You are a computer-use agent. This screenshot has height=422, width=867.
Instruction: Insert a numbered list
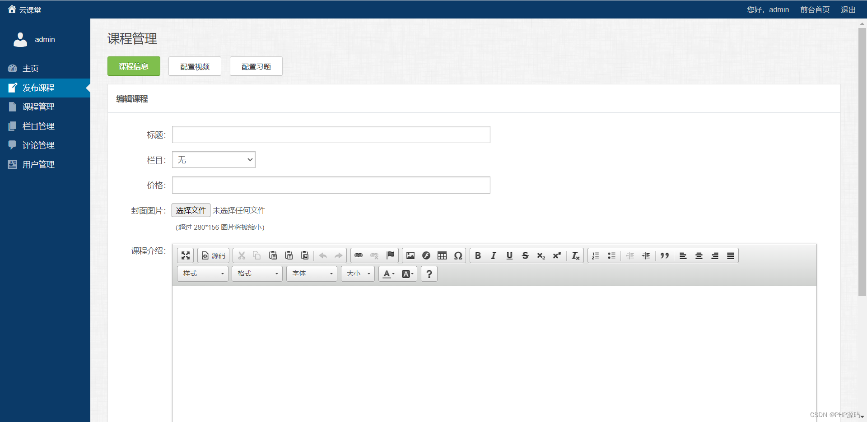[x=596, y=255]
